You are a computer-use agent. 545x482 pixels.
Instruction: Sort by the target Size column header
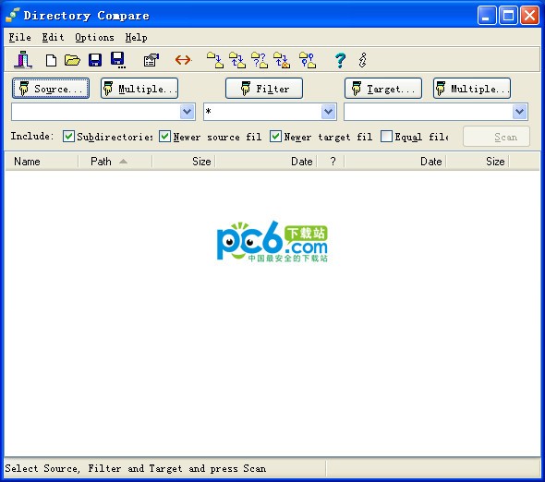pyautogui.click(x=478, y=162)
